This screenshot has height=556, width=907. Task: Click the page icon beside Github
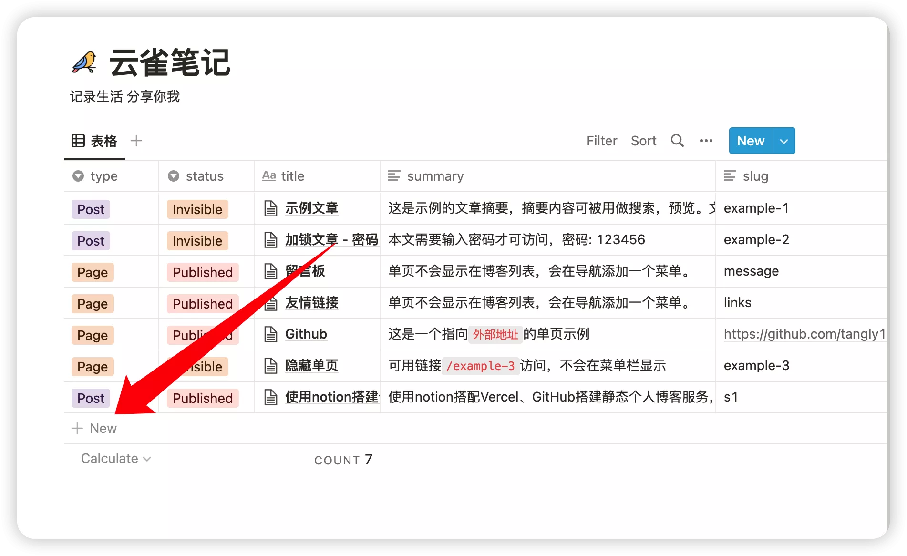[271, 334]
